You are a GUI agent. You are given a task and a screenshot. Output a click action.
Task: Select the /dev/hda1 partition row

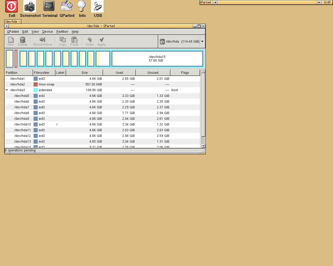103,79
